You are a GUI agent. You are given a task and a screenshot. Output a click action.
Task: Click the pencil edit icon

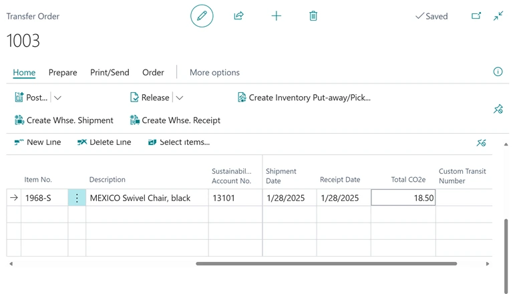[202, 16]
